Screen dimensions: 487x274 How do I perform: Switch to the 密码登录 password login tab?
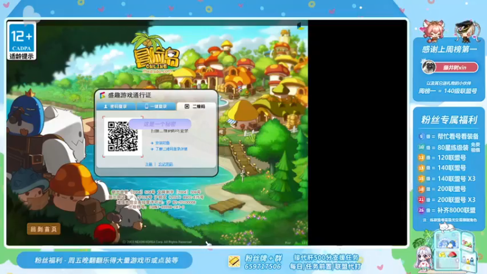click(116, 106)
